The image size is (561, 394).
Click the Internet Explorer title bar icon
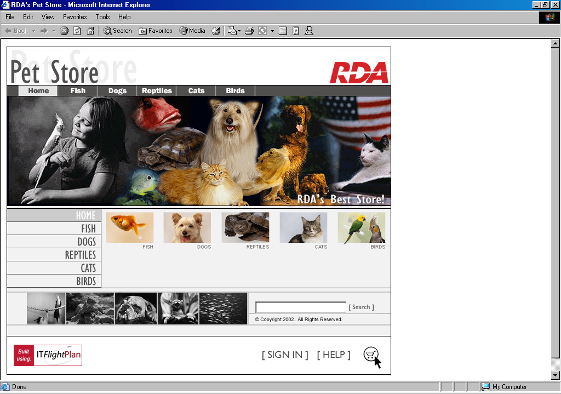point(5,4)
